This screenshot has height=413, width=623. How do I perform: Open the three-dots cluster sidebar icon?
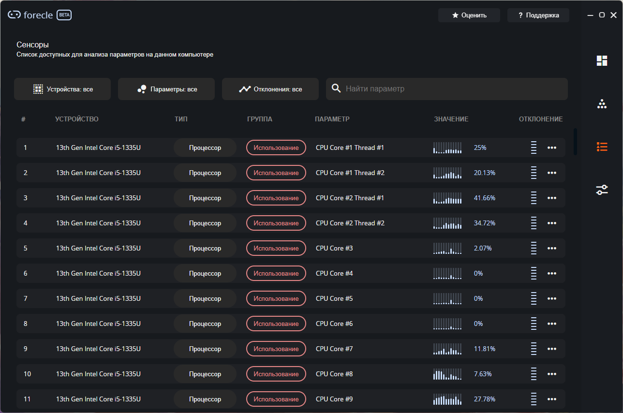602,104
